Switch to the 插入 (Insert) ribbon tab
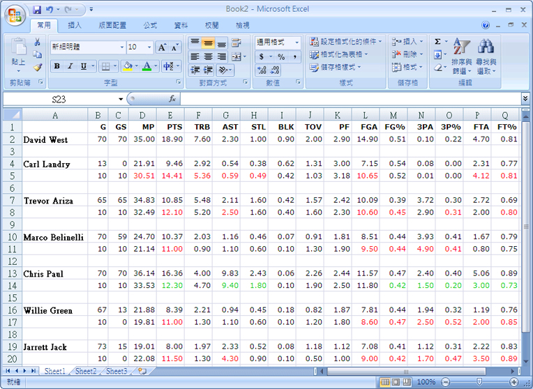This screenshot has height=389, width=533. click(75, 25)
